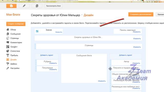The height and width of the screenshot is (92, 164).
Task: Click the Шаблон paint roller icon
Action: (x=8, y=64)
